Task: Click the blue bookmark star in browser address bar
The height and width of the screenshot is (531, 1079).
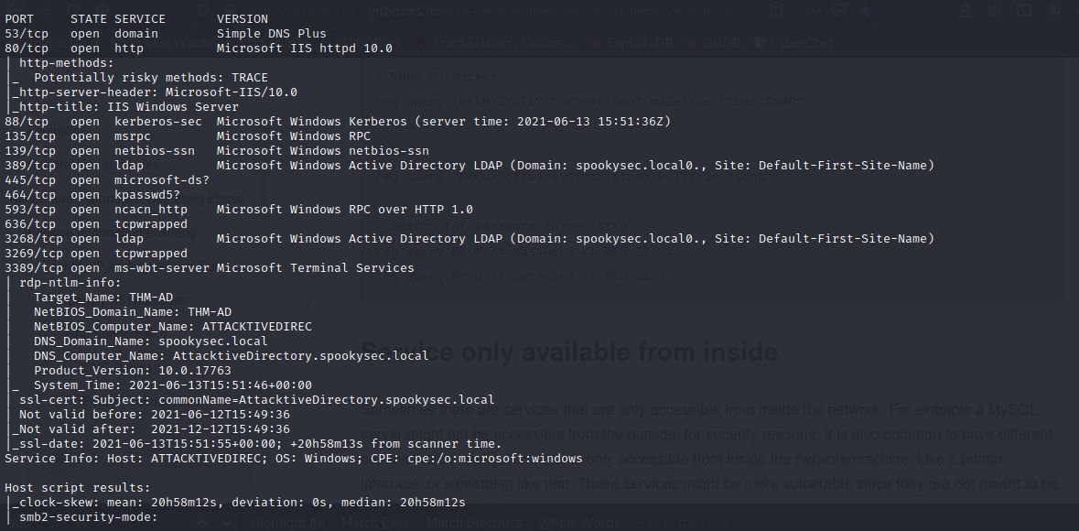Action: point(866,10)
